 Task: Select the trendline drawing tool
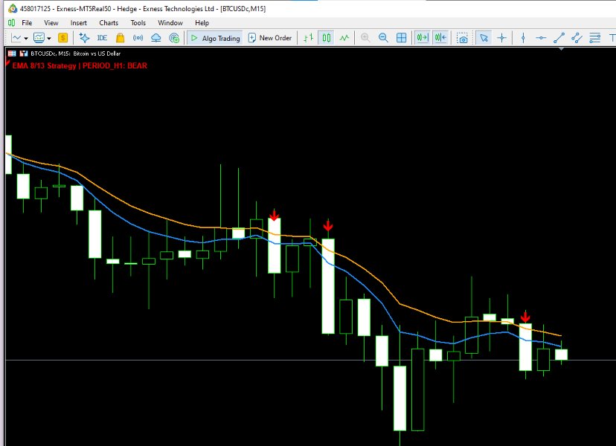(559, 38)
